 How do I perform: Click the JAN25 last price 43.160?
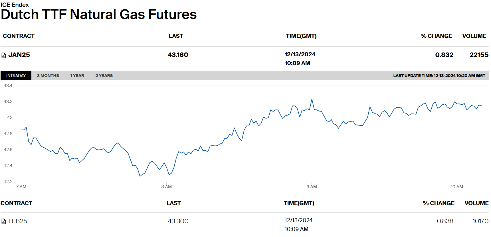point(178,55)
